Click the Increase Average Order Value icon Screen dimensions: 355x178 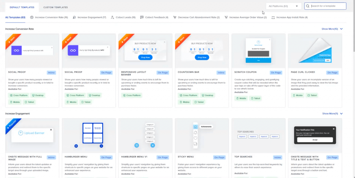tap(226, 17)
